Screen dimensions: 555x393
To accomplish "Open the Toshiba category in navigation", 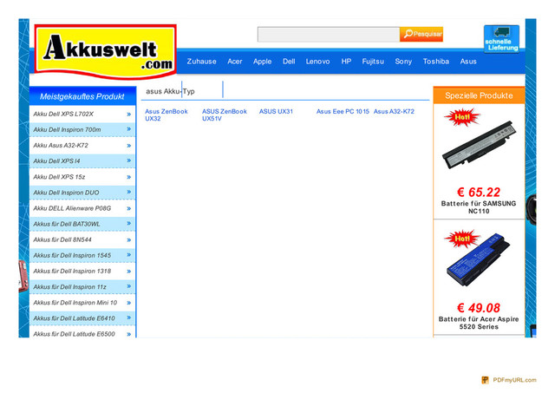I will click(x=435, y=62).
